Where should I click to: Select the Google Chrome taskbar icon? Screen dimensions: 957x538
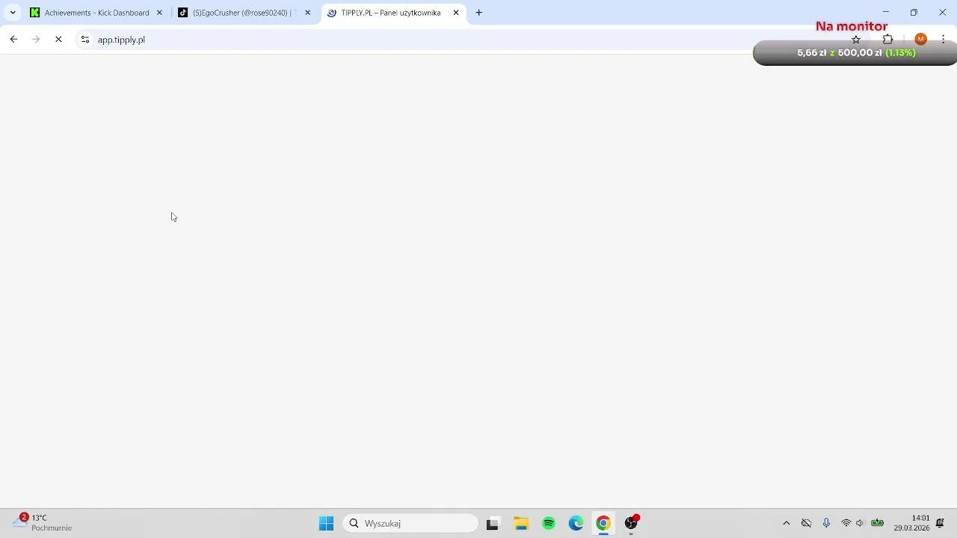click(x=603, y=524)
